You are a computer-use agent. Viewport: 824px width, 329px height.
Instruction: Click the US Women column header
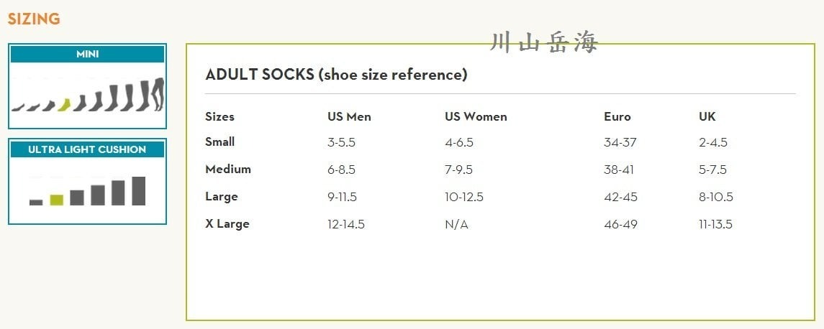click(x=476, y=116)
